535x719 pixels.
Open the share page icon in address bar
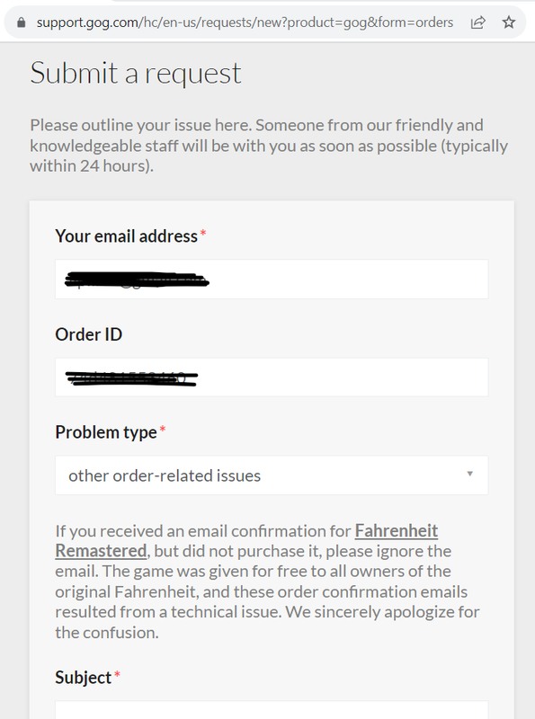click(x=478, y=22)
